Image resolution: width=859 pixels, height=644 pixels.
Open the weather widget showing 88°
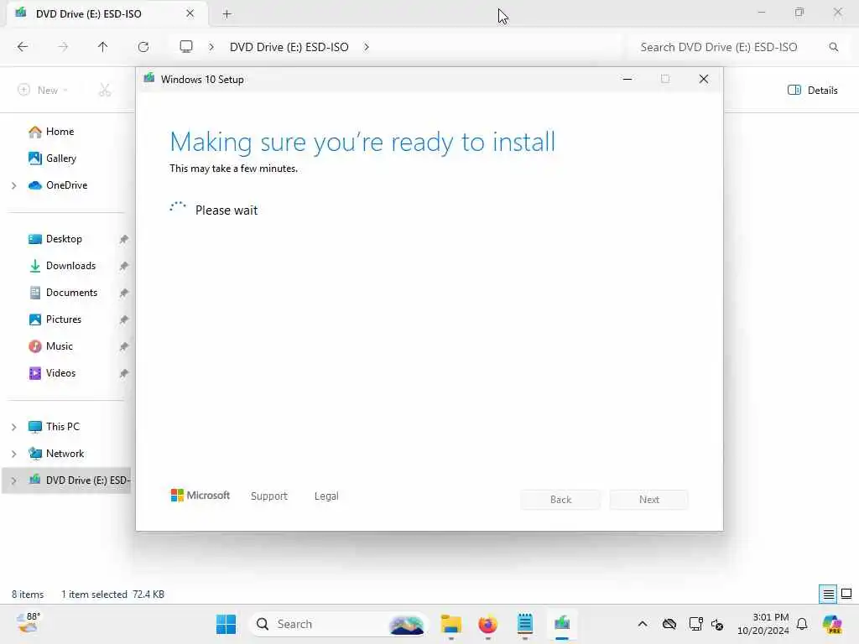28,623
